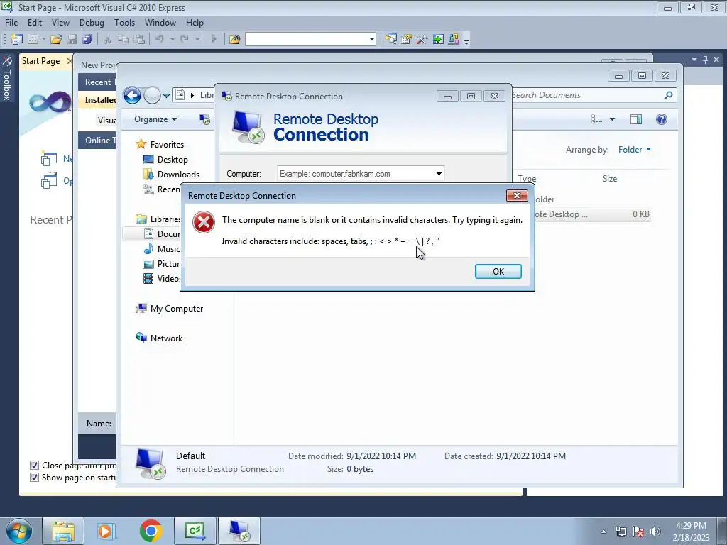Open Google Chrome from the taskbar

tap(151, 531)
